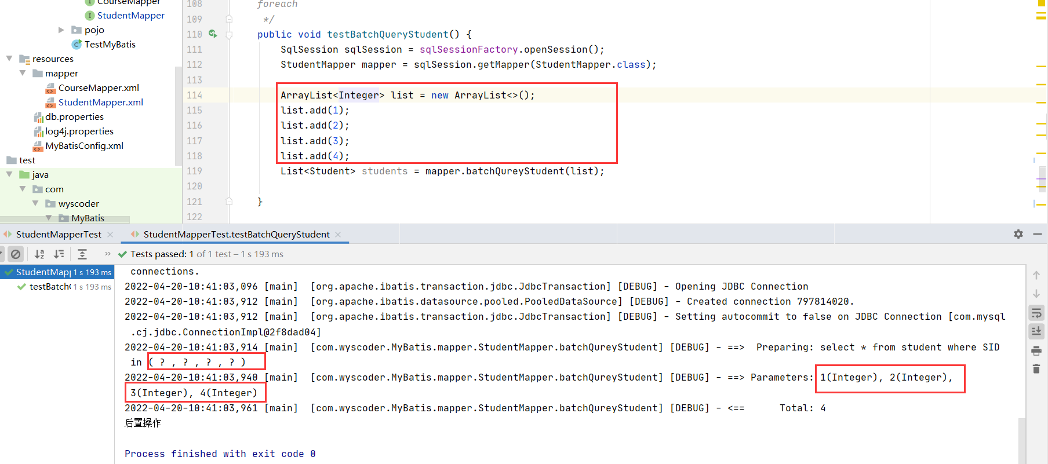The image size is (1048, 464).
Task: Close the testBatchQueryStudent run tab
Action: [x=338, y=234]
